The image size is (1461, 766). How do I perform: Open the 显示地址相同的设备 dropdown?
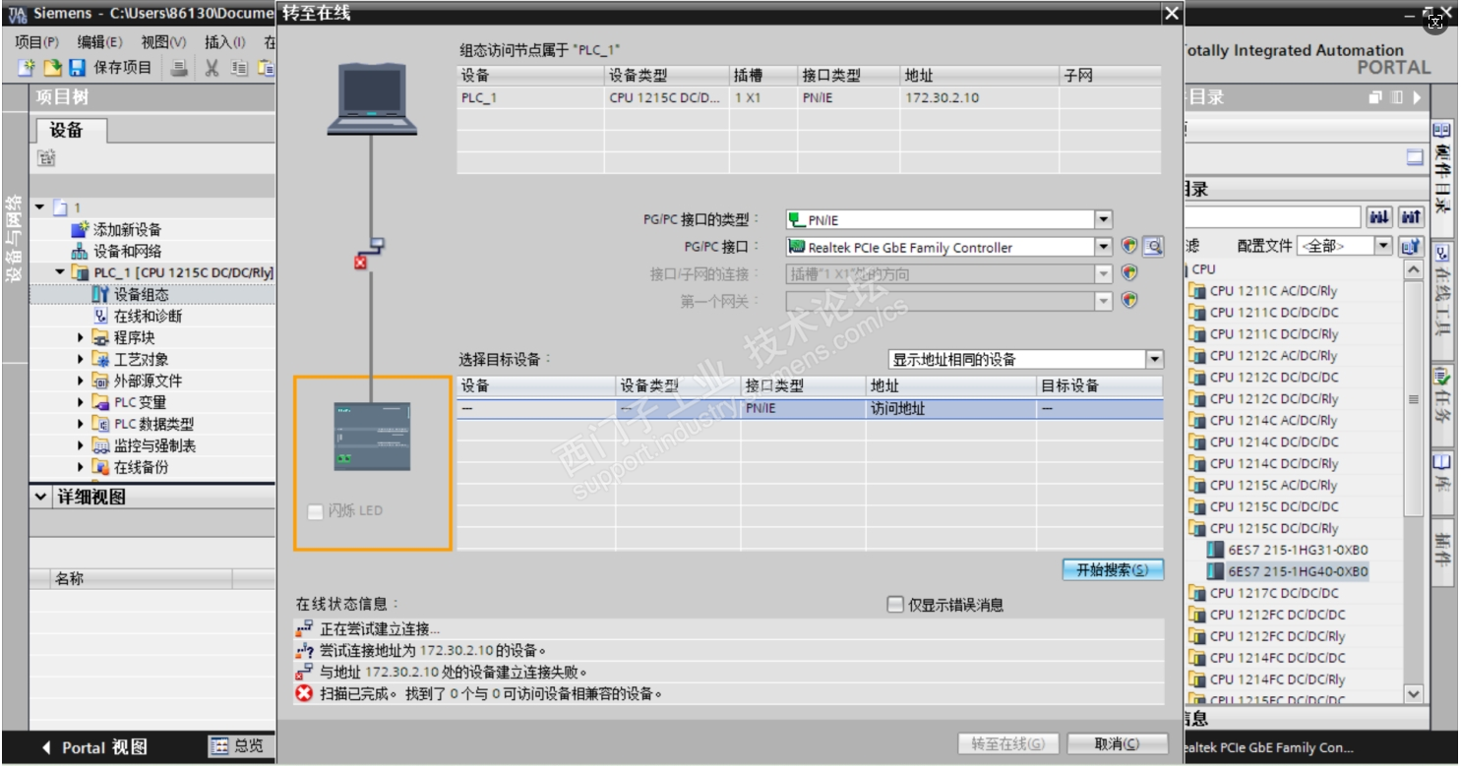(x=1154, y=360)
